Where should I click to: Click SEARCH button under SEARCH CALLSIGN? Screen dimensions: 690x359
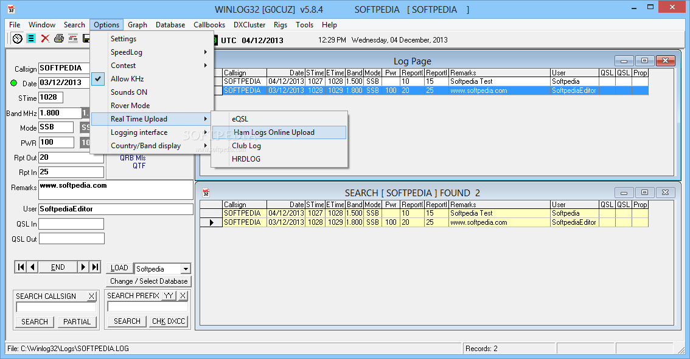point(35,322)
